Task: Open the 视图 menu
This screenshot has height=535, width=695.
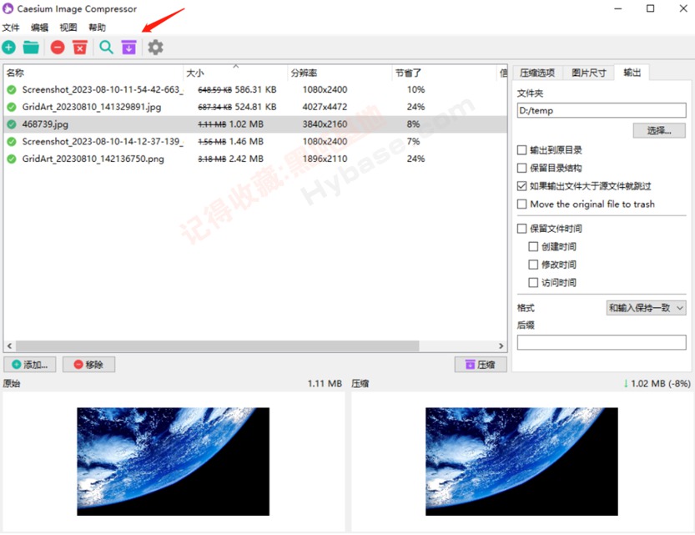Action: tap(68, 28)
